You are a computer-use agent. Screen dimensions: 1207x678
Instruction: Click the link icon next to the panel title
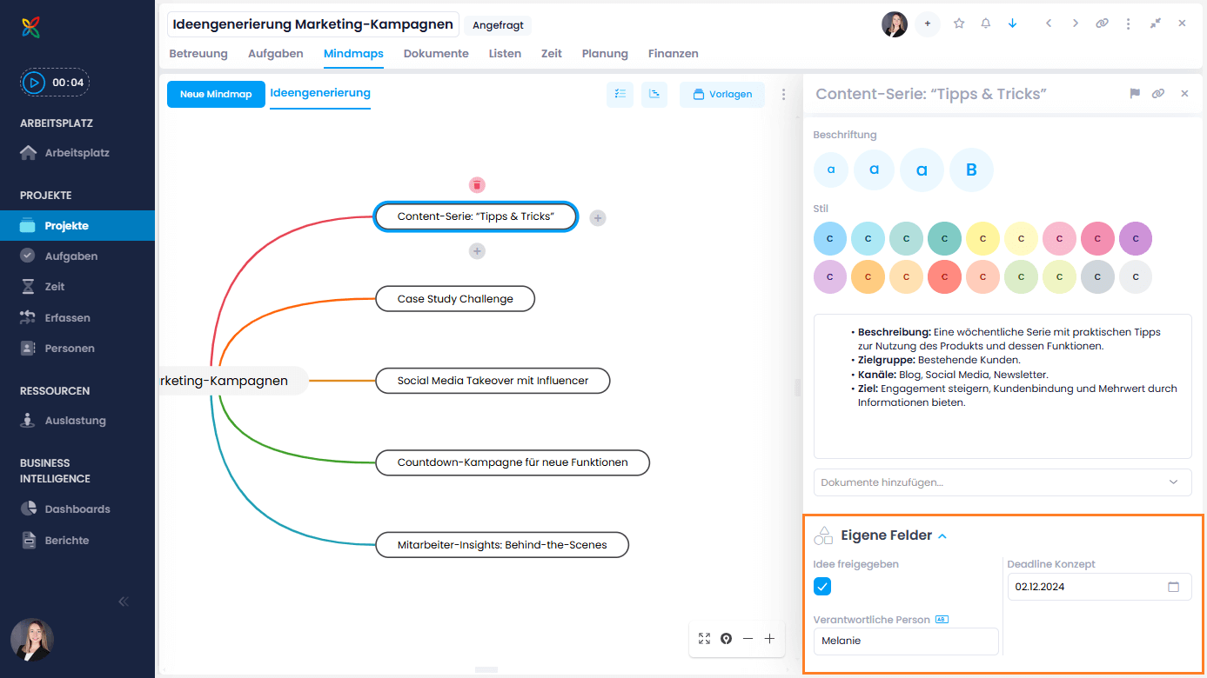pyautogui.click(x=1158, y=93)
